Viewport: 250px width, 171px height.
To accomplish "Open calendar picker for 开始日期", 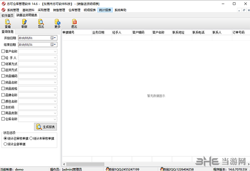I will [x=53, y=38].
